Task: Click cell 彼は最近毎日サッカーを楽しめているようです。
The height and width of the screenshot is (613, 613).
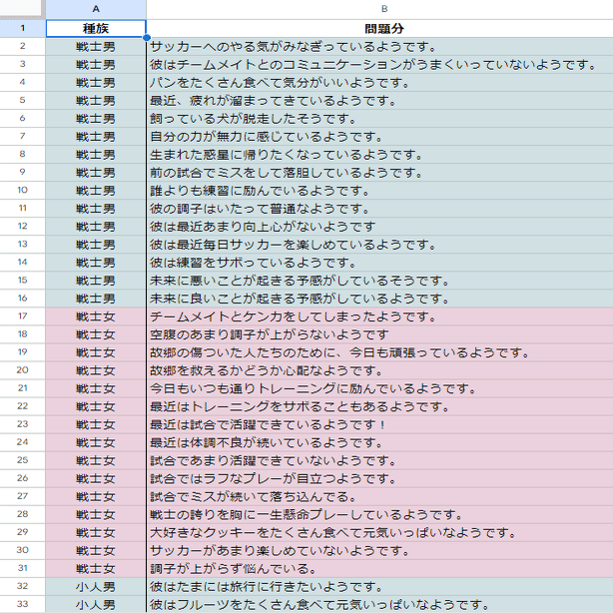Action: pyautogui.click(x=379, y=245)
